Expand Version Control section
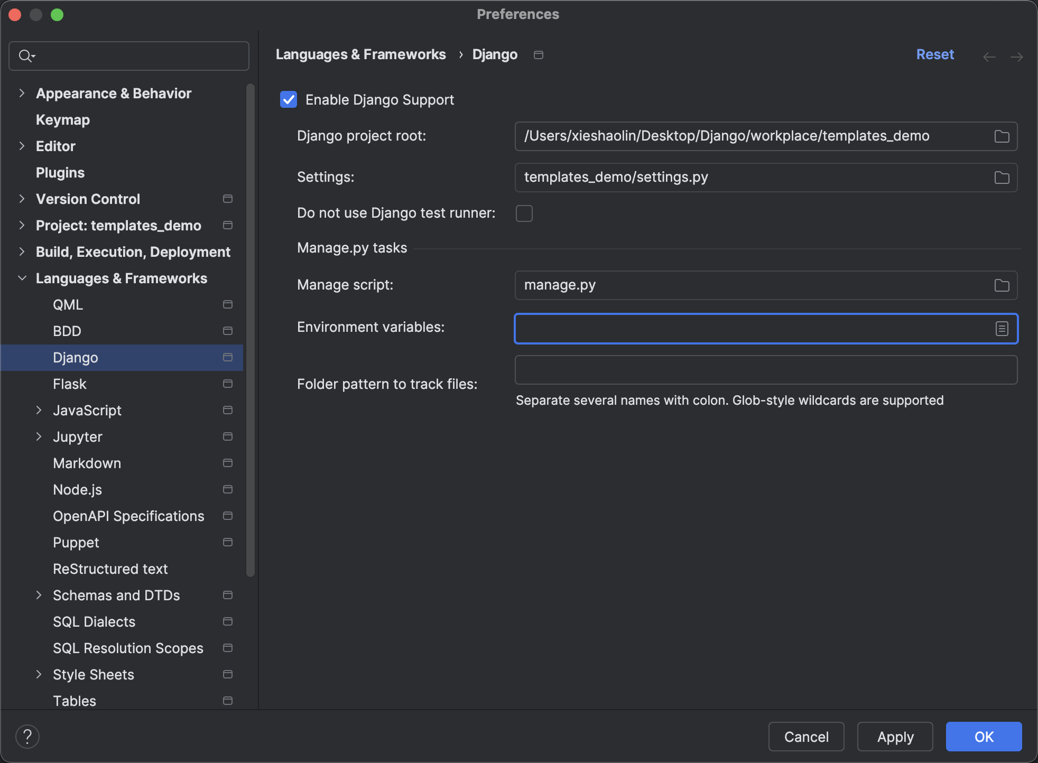Image resolution: width=1038 pixels, height=763 pixels. pos(22,199)
